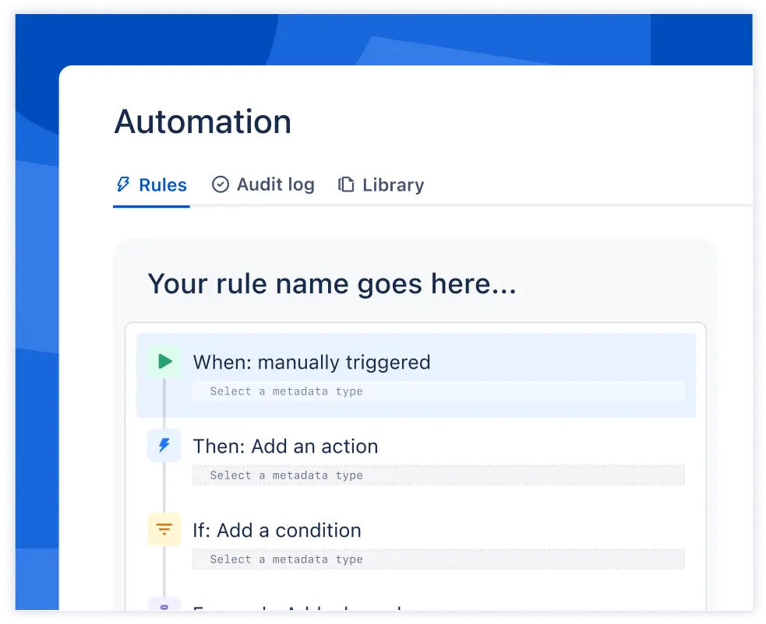The image size is (766, 624).
Task: Select the Then: Add an action step
Action: [285, 446]
